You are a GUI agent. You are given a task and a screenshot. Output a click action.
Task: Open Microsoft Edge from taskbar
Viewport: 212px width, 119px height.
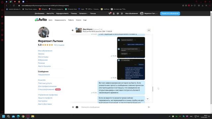[18, 116]
